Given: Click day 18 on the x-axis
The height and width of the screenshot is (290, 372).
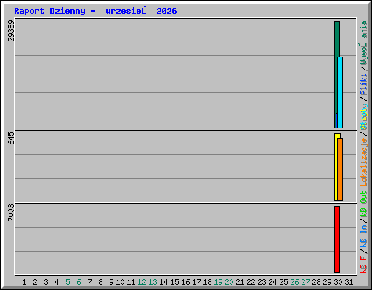Looking at the screenshot, I should pos(207,282).
